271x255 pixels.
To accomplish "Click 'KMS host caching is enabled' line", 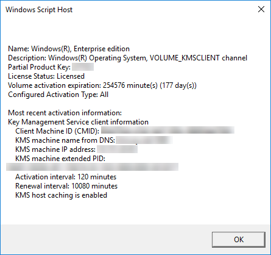I will tap(61, 195).
